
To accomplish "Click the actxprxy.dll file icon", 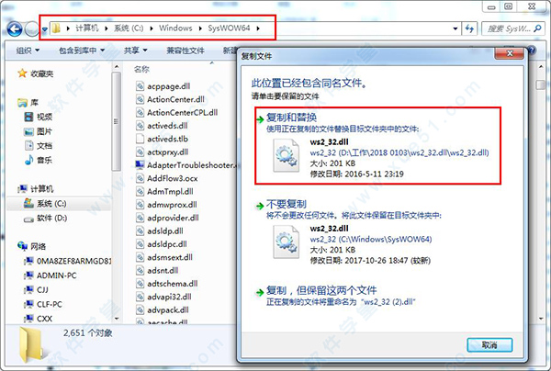I will pos(140,152).
